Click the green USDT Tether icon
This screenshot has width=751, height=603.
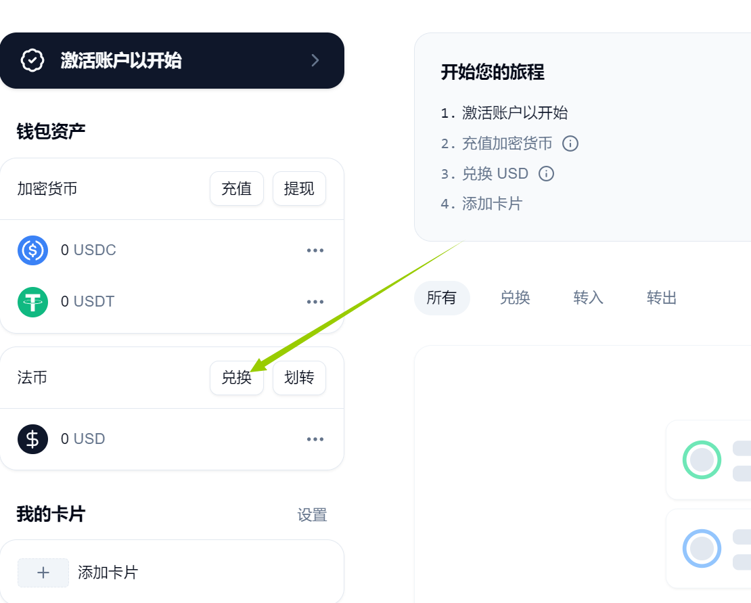(32, 302)
